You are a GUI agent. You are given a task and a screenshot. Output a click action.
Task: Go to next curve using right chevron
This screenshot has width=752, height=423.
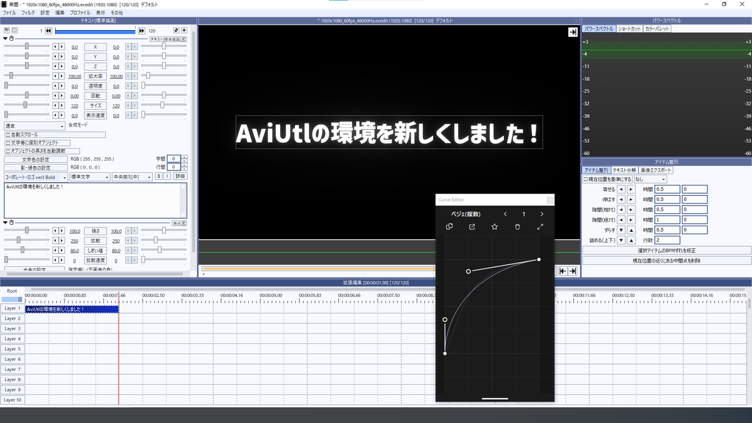click(x=542, y=214)
